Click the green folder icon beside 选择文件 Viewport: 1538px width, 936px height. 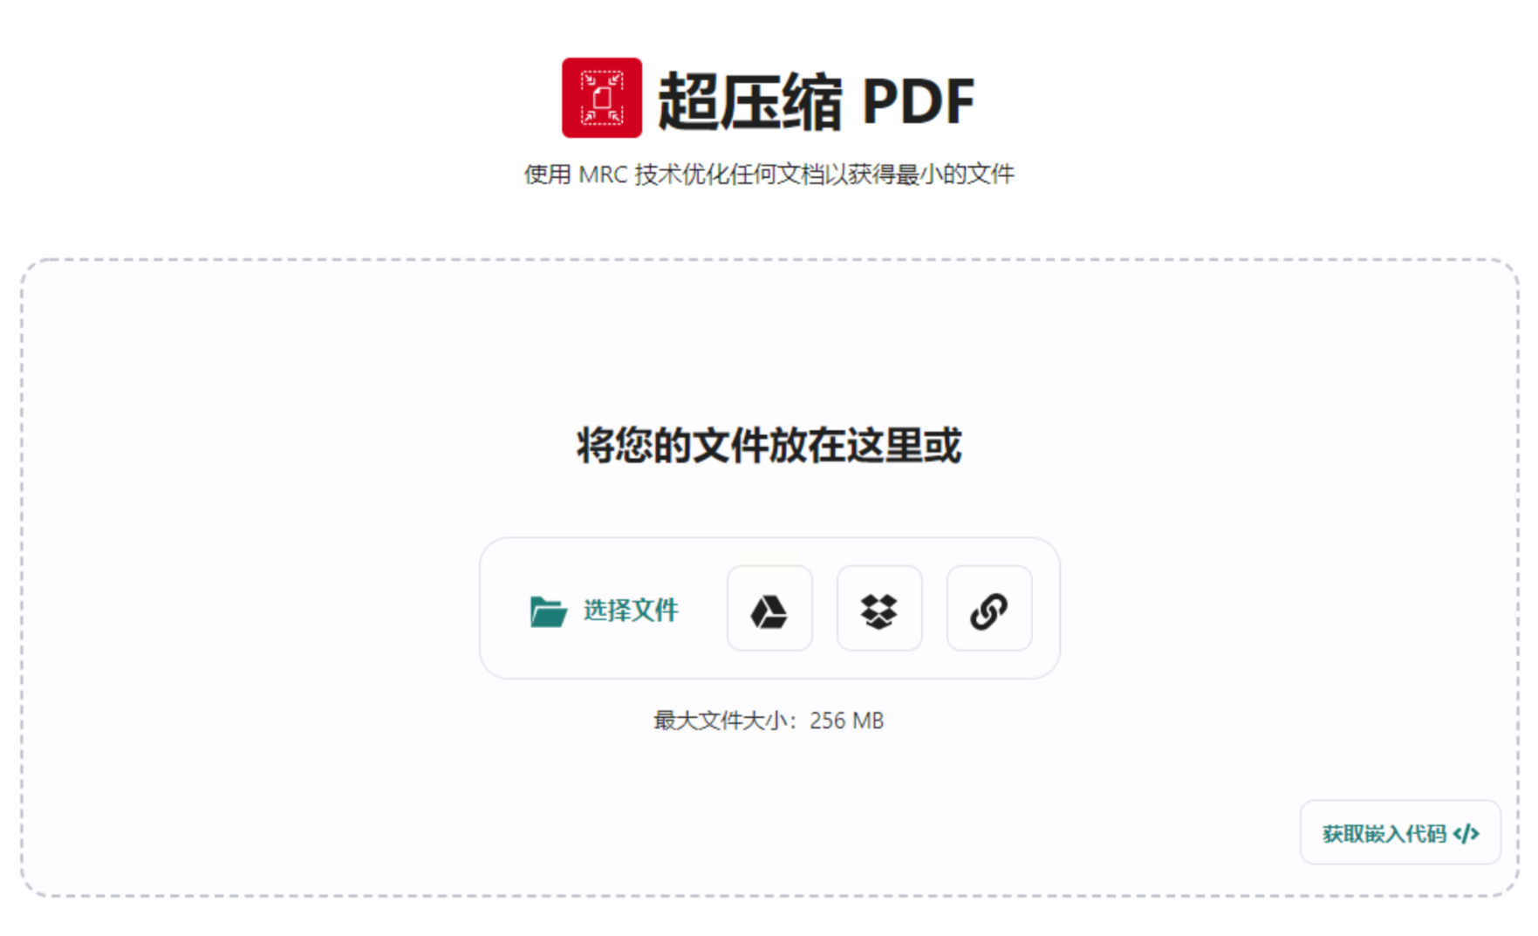[x=548, y=611]
